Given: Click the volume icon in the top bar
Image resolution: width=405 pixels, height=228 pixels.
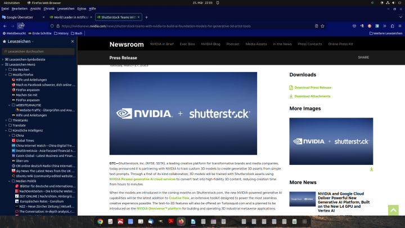Looking at the screenshot, I should pyautogui.click(x=394, y=3).
